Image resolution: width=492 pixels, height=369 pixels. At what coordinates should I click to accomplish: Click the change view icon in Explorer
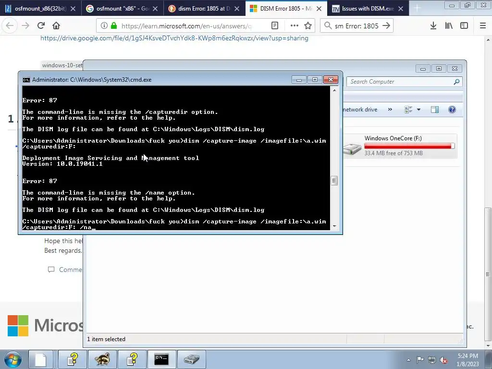(x=408, y=110)
